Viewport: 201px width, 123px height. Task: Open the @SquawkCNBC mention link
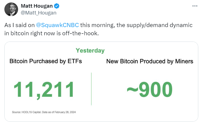point(58,25)
